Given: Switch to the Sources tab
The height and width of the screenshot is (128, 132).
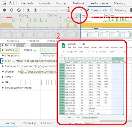Looking at the screenshot, I should (x=61, y=3).
